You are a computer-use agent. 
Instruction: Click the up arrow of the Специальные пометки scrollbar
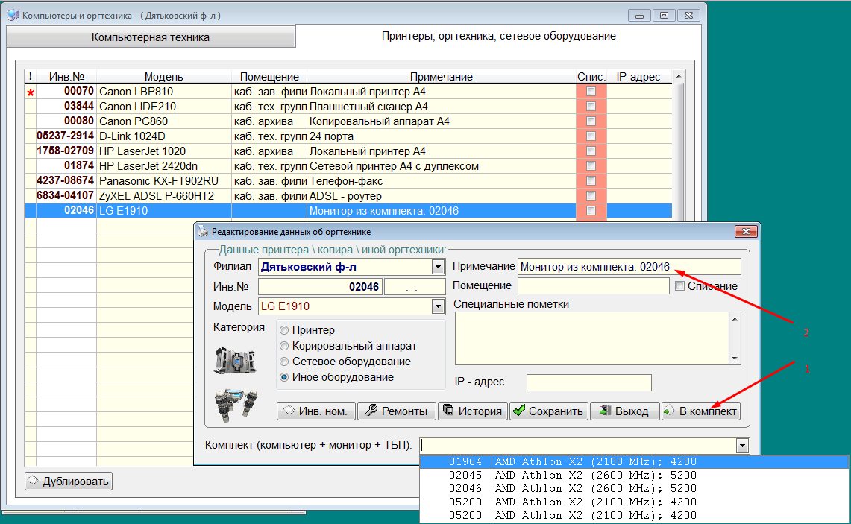click(735, 319)
